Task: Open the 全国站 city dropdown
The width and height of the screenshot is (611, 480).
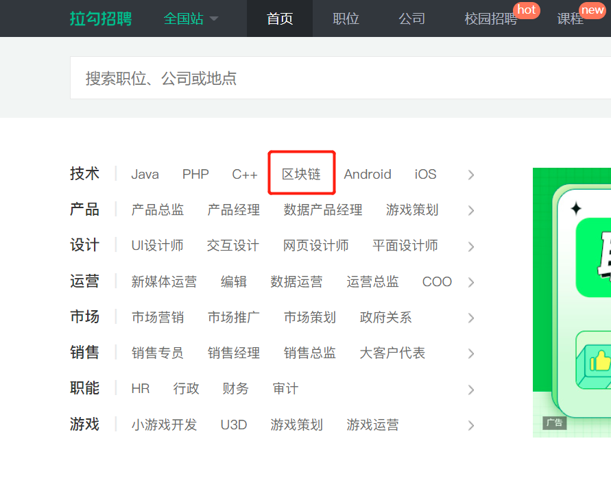Action: [x=191, y=18]
